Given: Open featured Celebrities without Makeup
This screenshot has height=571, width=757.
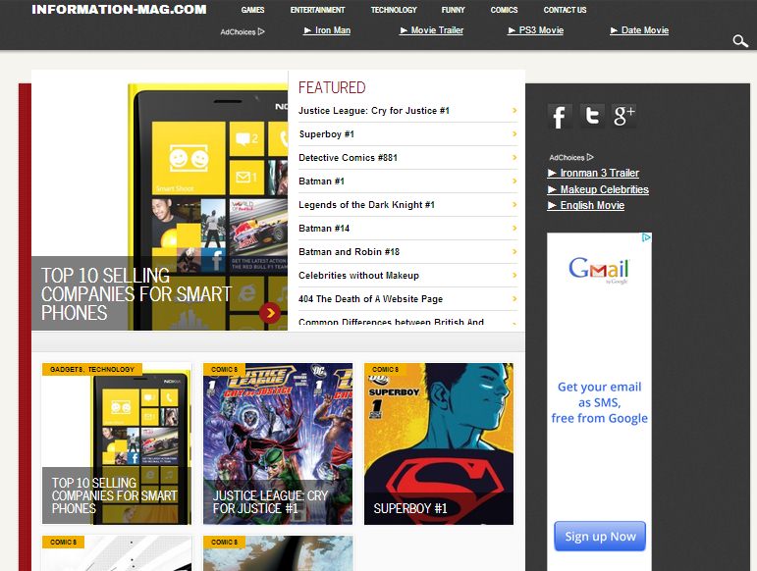Looking at the screenshot, I should tap(358, 276).
